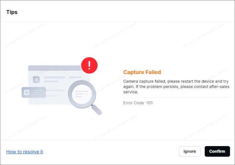
Task: Click the red exclamation alert icon
Action: 89,65
